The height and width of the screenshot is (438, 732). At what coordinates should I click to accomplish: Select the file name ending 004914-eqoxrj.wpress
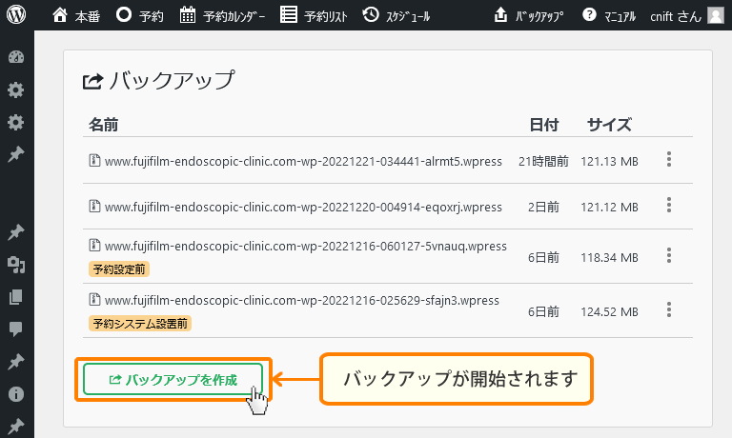(303, 208)
